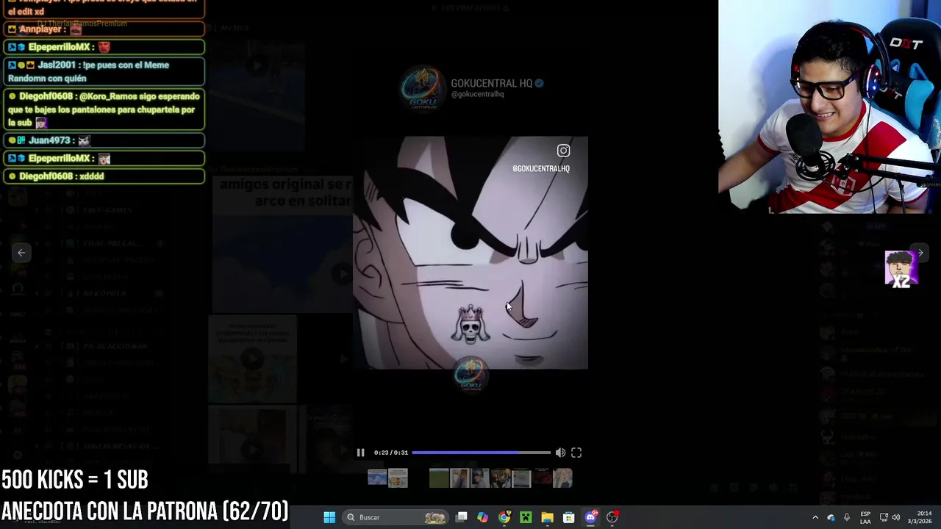
Task: Click Diegohf0608's xdddd chat message
Action: [104, 176]
